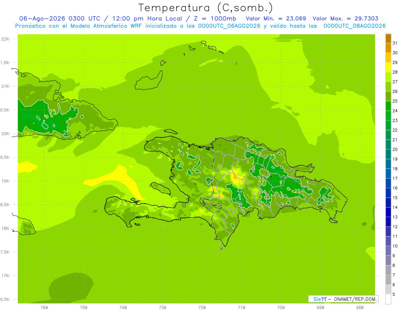Pick the orange swatch between 30 and 31
Viewport: 404px width, 312px height.
click(x=388, y=48)
